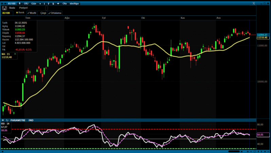Click the save diskette icon

tap(4, 8)
